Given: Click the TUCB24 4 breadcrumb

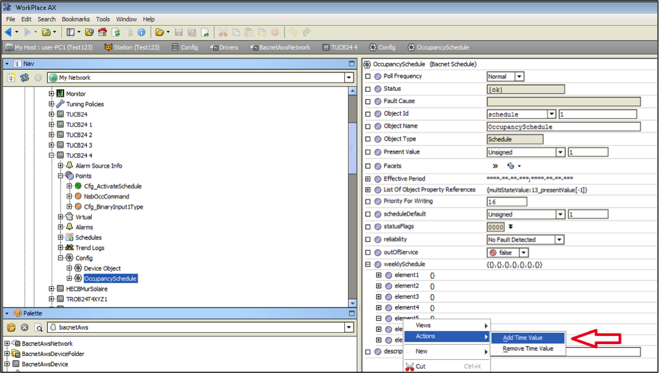Looking at the screenshot, I should click(340, 47).
